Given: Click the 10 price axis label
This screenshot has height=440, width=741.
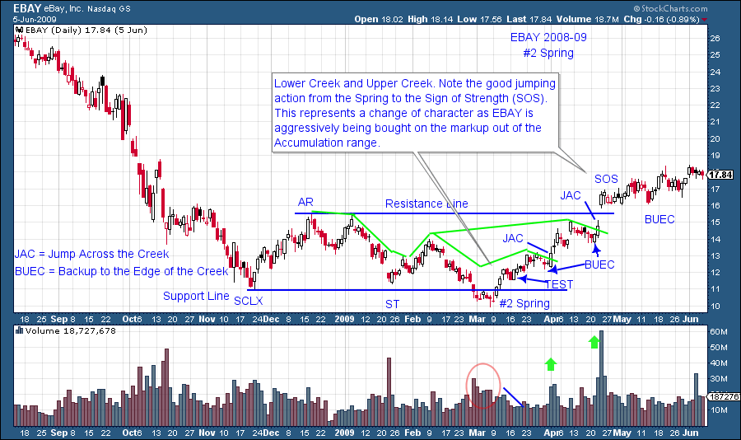Looking at the screenshot, I should (715, 306).
